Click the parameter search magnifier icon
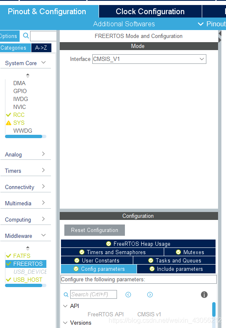Screen dimensions: 226x328 point(66,295)
